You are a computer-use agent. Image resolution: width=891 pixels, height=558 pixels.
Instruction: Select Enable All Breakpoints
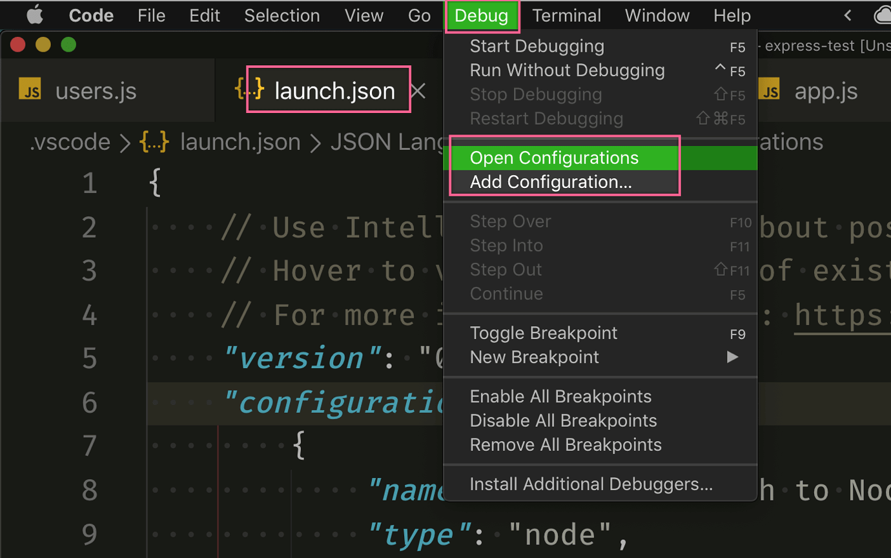(600, 397)
